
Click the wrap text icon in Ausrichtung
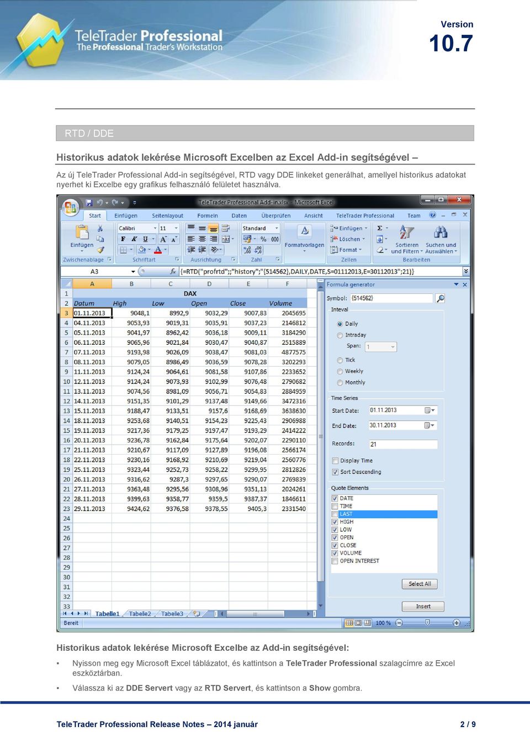(x=225, y=228)
